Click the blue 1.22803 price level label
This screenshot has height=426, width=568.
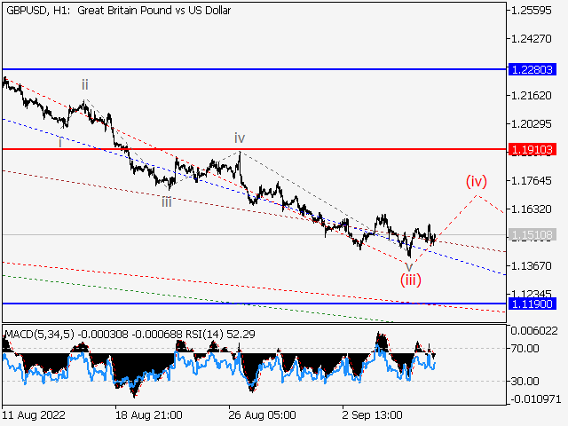[532, 69]
